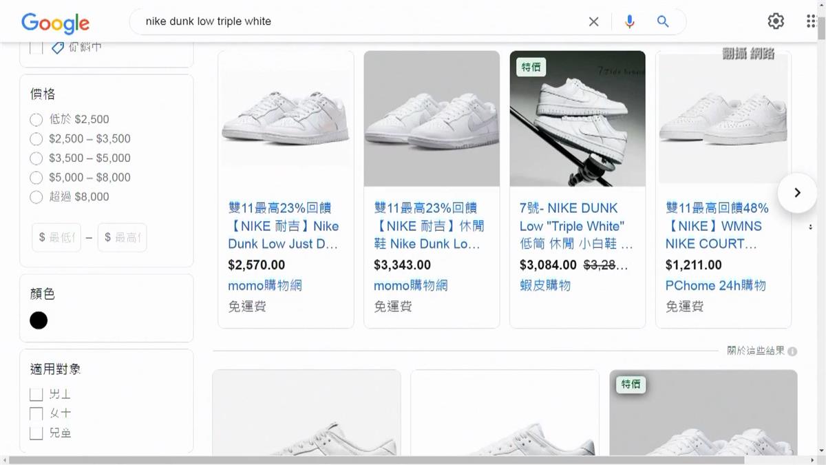The image size is (826, 465).
Task: Select the 低於 $2,500 price option
Action: click(x=36, y=120)
